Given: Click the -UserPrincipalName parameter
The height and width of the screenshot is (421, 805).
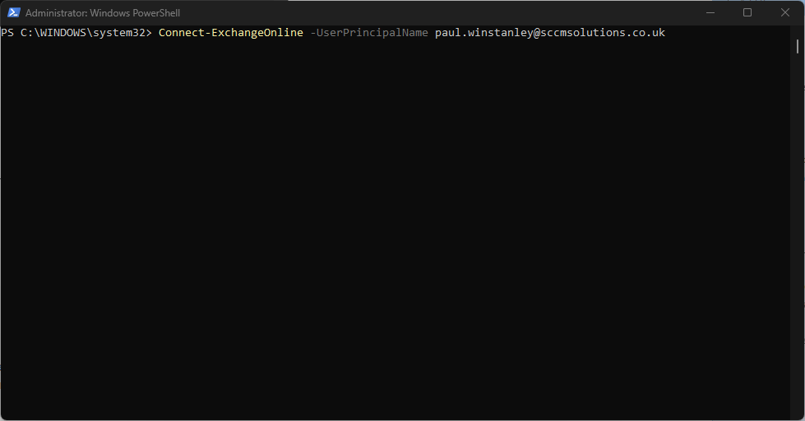Looking at the screenshot, I should [x=368, y=33].
